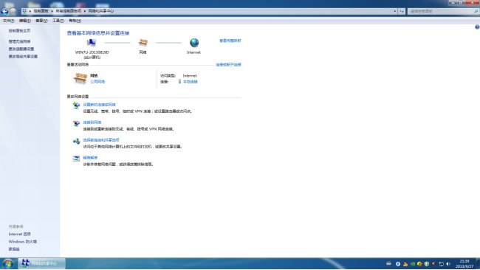
Task: Open Windows 防火墙 in See also
Action: coord(23,241)
